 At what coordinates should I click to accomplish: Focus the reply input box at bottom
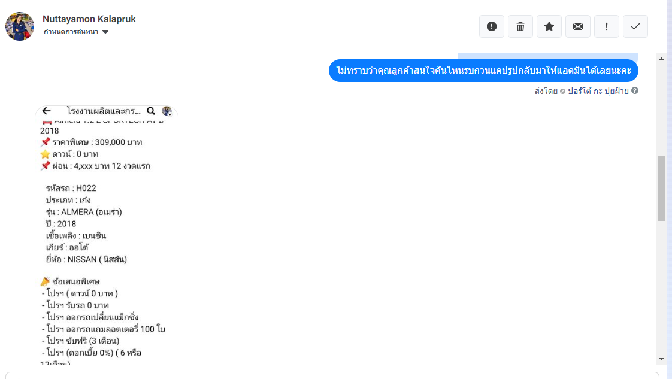coord(332,375)
